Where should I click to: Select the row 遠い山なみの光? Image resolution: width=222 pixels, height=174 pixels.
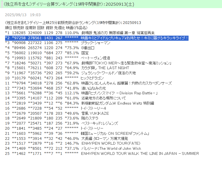click(55, 88)
